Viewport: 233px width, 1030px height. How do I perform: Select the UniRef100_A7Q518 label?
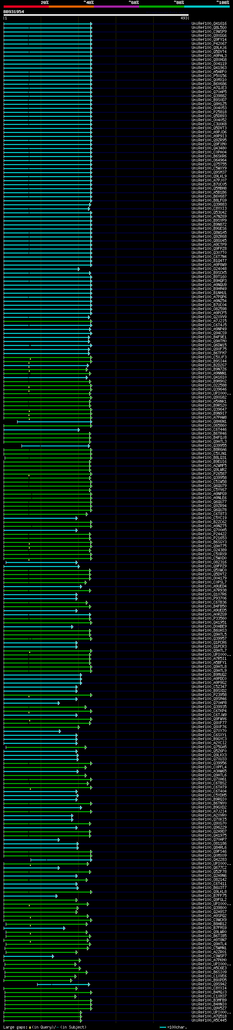[209, 1016]
